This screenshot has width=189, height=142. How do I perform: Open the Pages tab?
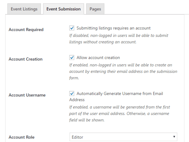[95, 9]
